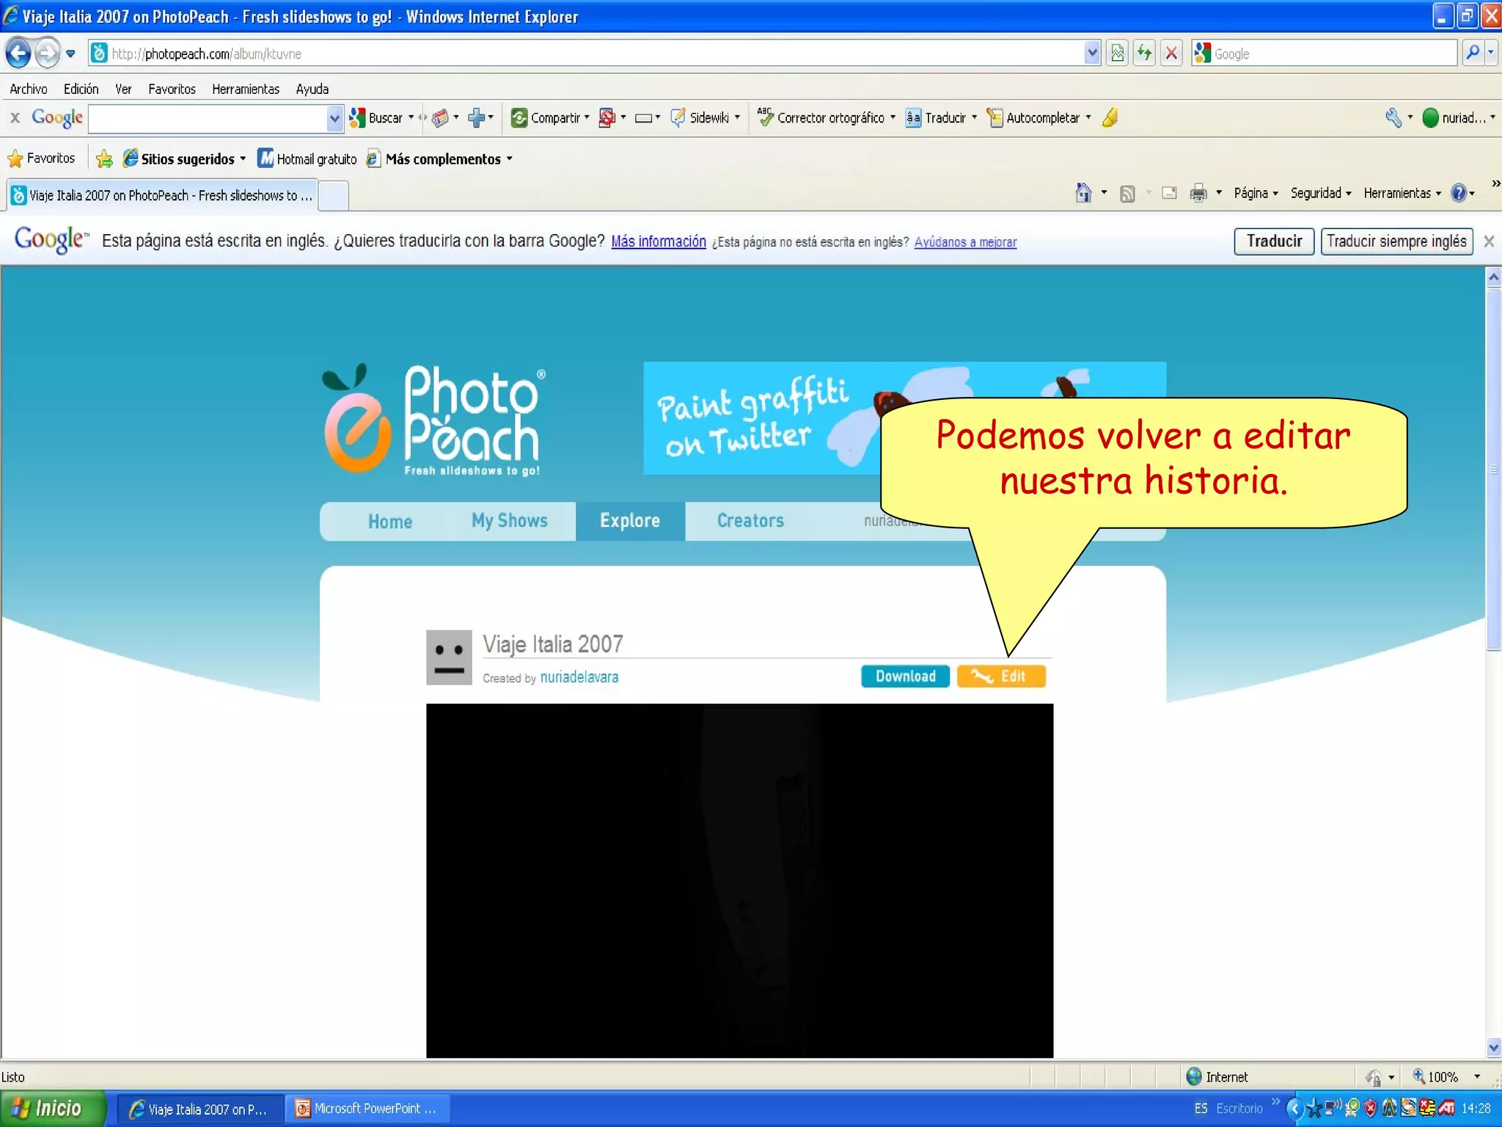The width and height of the screenshot is (1502, 1127).
Task: Click the Stop loading red X icon
Action: 1171,53
